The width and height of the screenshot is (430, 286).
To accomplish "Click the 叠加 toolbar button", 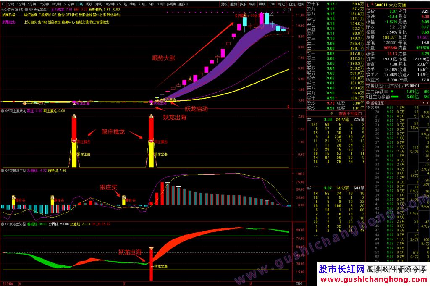I will pos(233,4).
